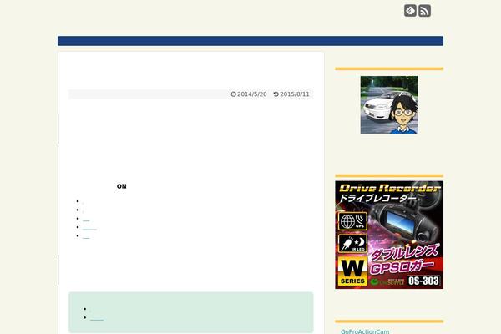Viewport: 501px width, 334px height.
Task: Click the blue navigation bar
Action: pyautogui.click(x=250, y=41)
